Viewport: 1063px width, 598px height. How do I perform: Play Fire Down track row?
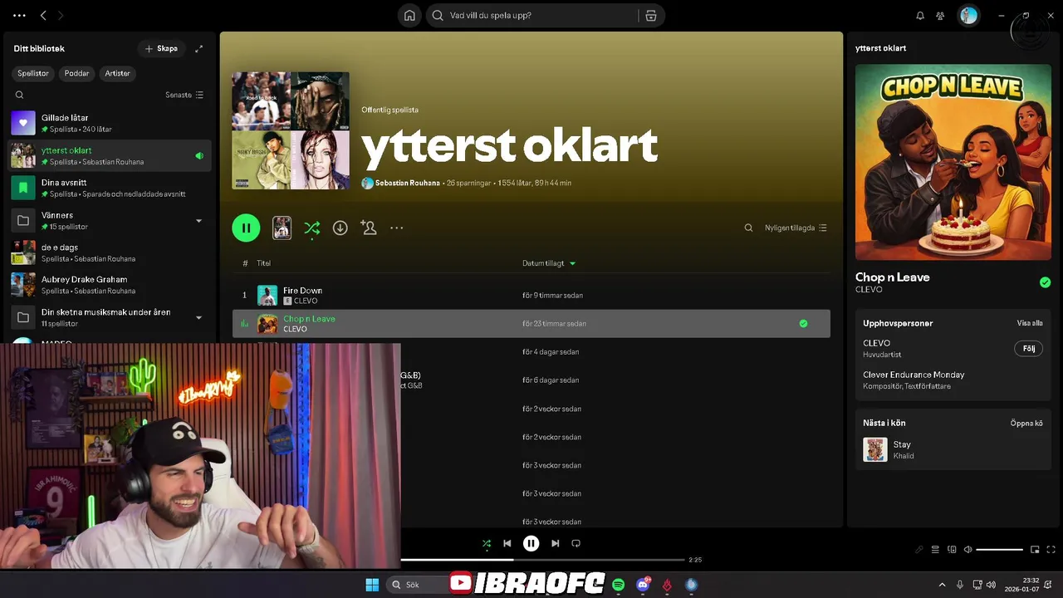pos(531,296)
